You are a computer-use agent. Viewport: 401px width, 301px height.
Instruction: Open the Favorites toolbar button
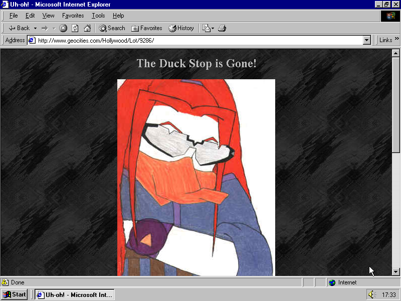point(147,28)
